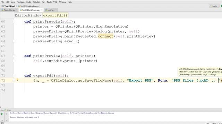Click the EditorWindow class breadcrumb
Viewport: 222px width, 124px height.
point(28,15)
